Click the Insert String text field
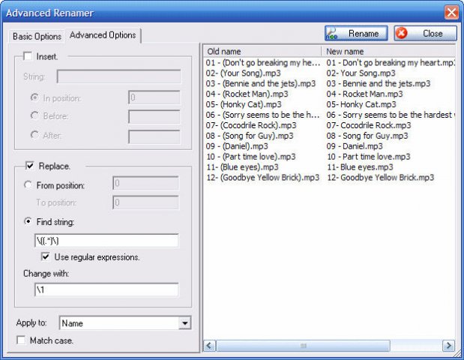 click(118, 76)
